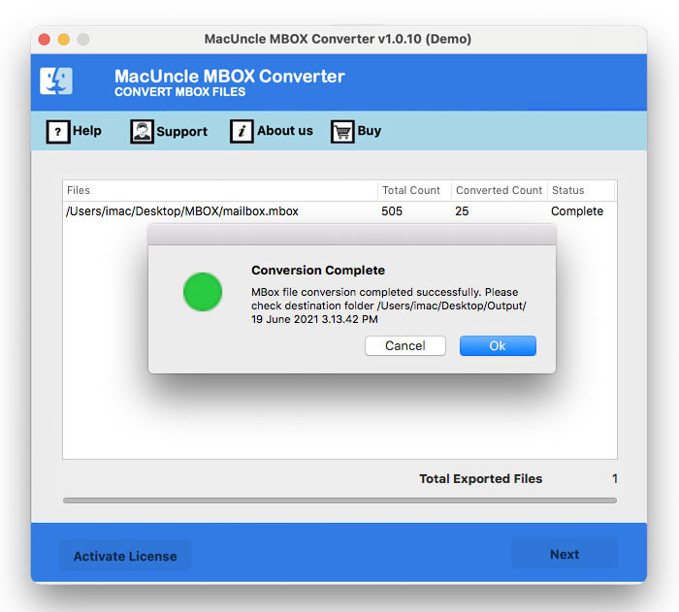Click the Next button
Viewport: 679px width, 612px height.
565,554
